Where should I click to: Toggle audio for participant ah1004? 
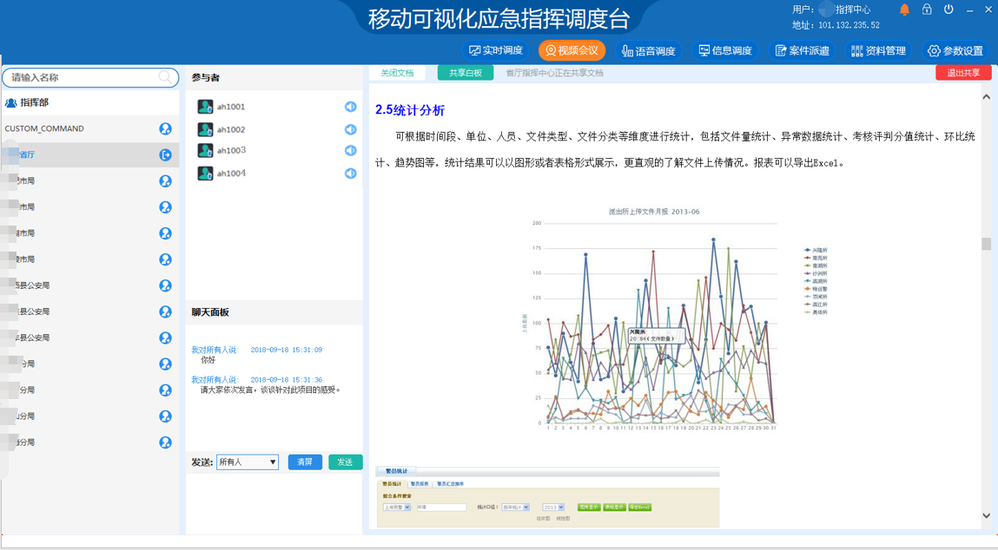[x=350, y=174]
